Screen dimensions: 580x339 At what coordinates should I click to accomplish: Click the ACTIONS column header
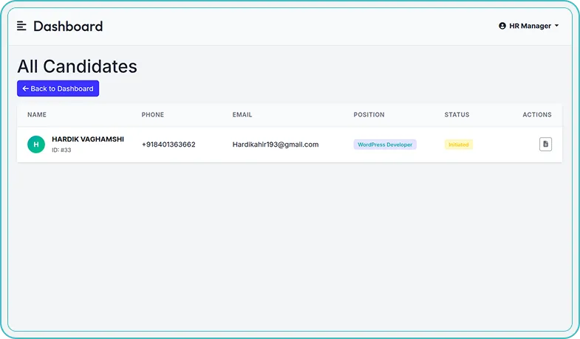click(536, 115)
